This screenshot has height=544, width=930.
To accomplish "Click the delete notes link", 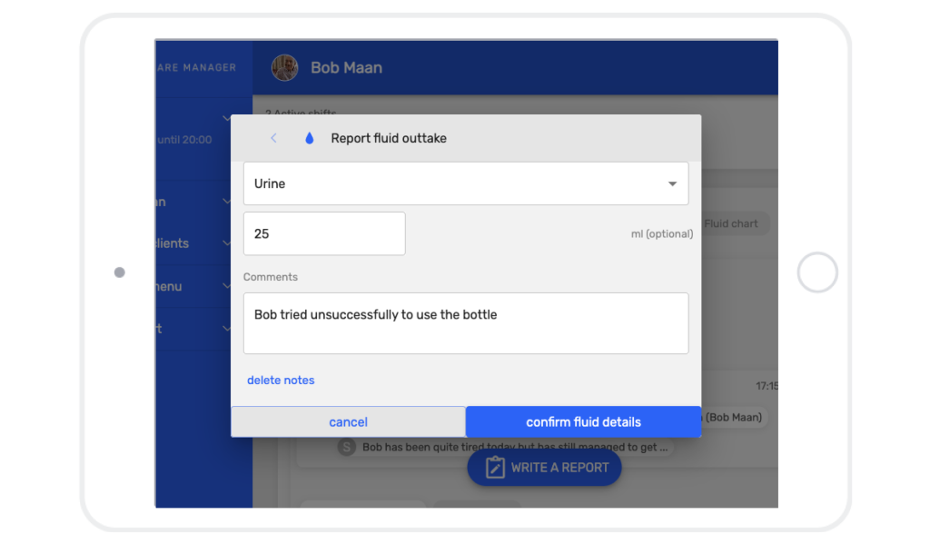I will click(281, 380).
